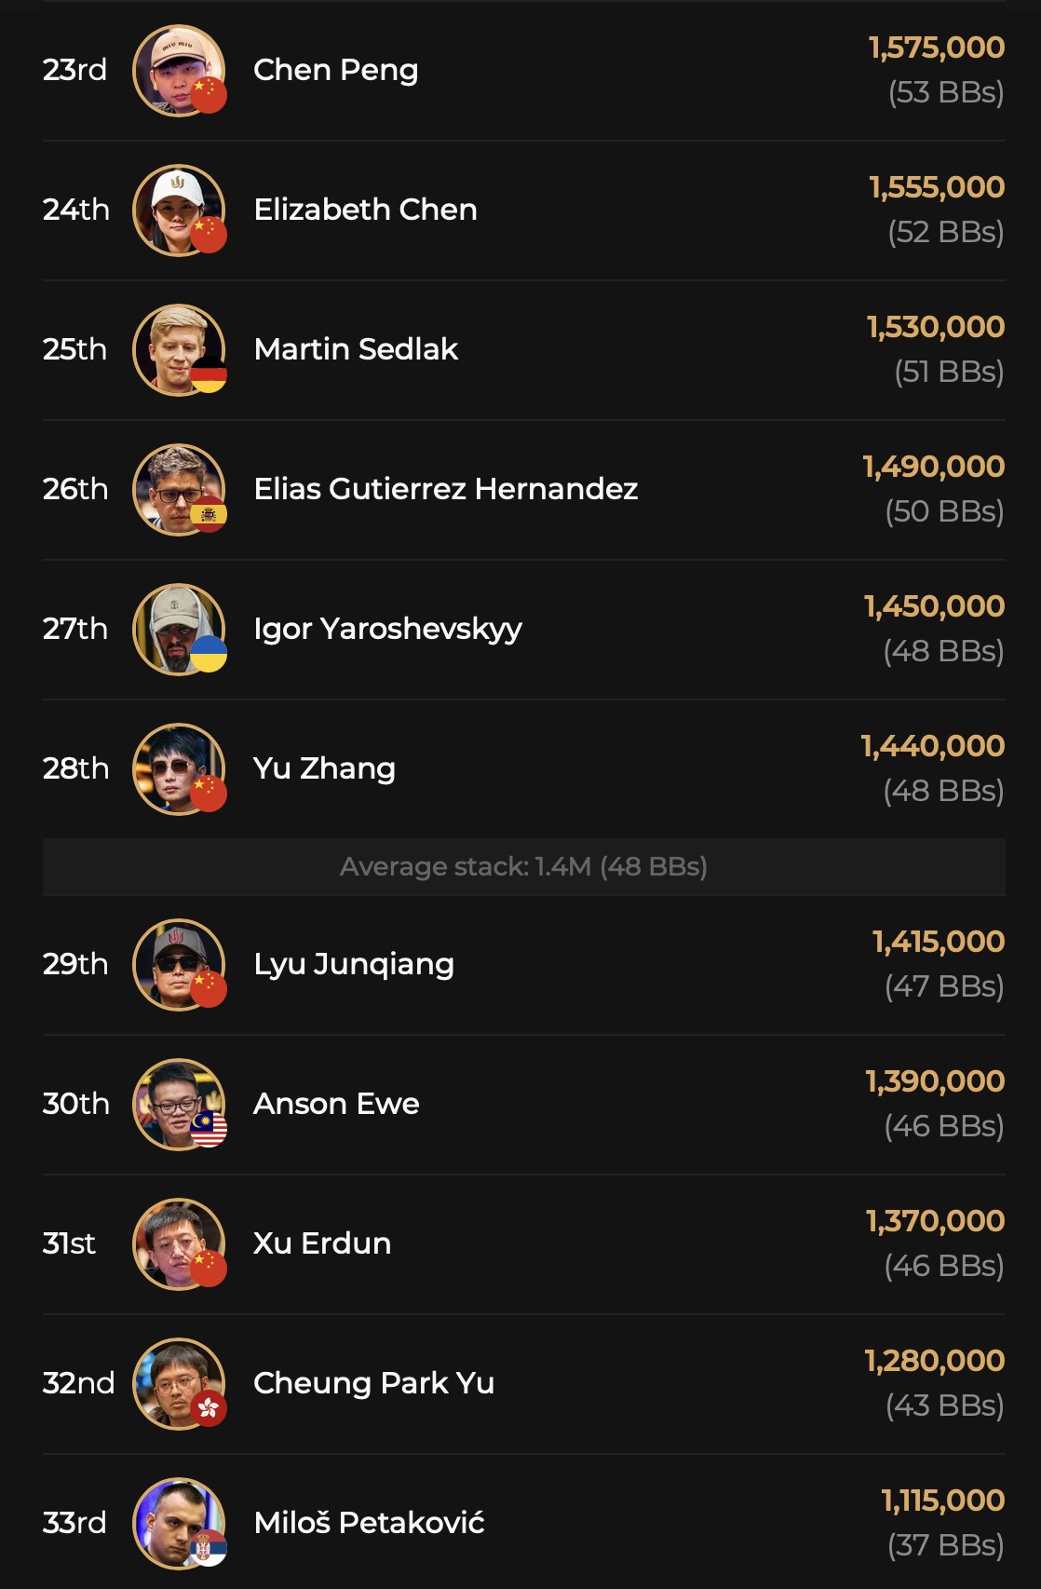Click Cheung Park Yu's 1,280,000 stack
This screenshot has height=1589, width=1041.
coord(934,1361)
